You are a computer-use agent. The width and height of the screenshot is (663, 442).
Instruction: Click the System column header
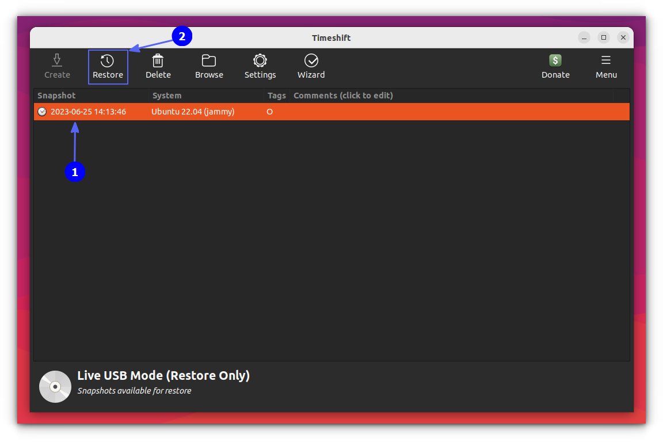point(166,96)
